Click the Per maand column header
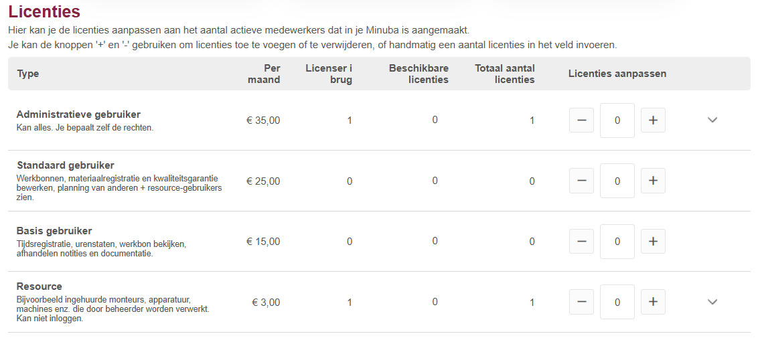The width and height of the screenshot is (758, 338). (x=264, y=74)
